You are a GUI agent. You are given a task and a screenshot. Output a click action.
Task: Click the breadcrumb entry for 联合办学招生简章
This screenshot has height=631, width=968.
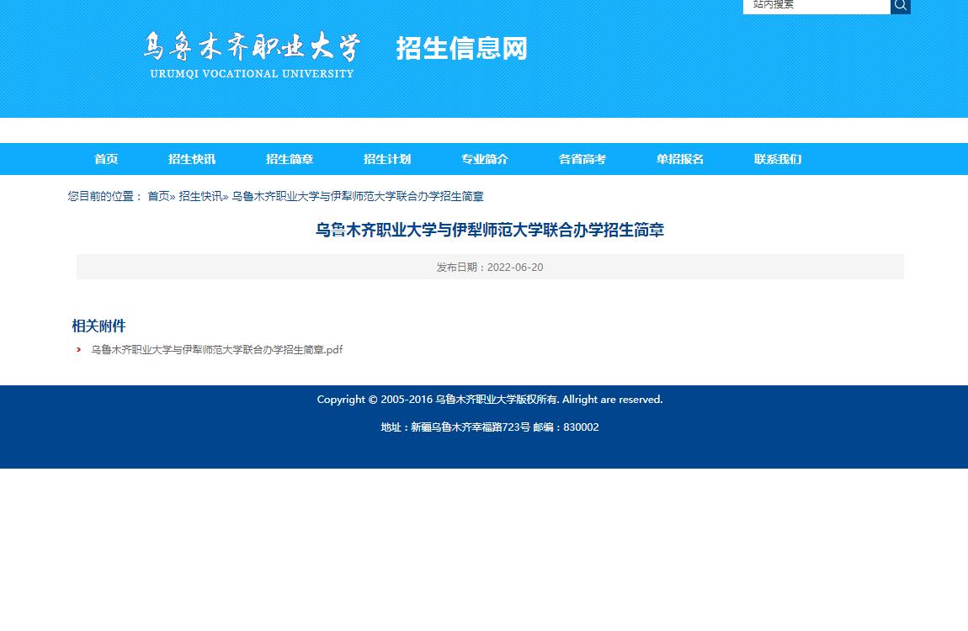click(x=358, y=196)
